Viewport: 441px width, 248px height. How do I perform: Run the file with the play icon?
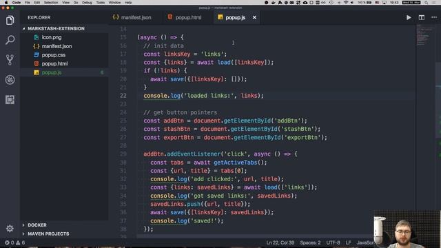click(x=409, y=17)
